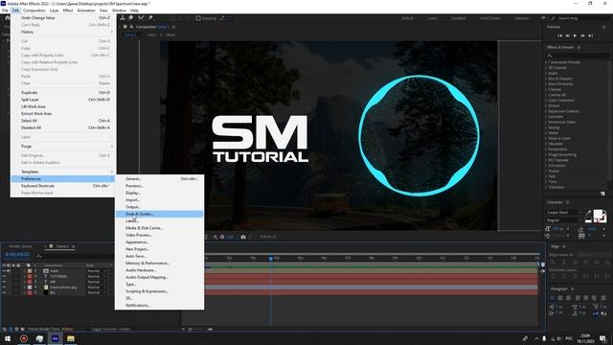The width and height of the screenshot is (613, 345).
Task: Open Appearance preferences
Action: point(160,242)
